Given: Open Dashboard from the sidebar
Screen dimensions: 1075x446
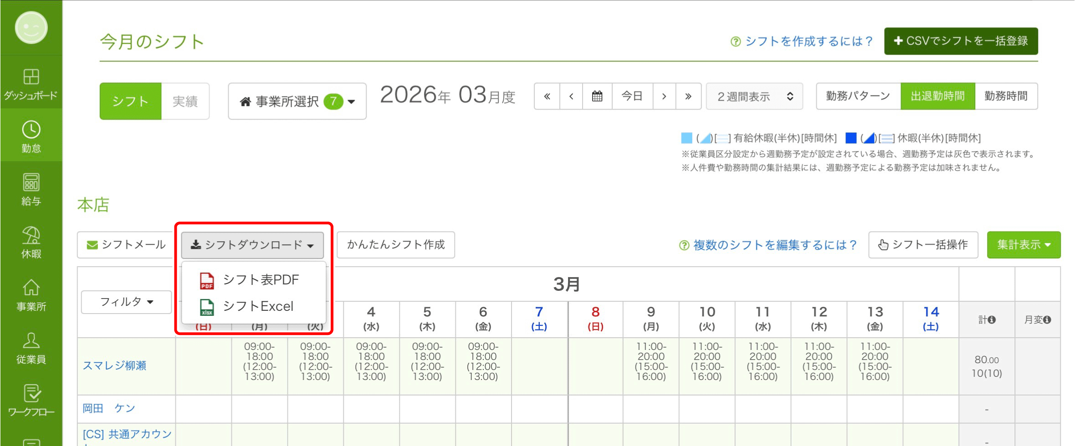Looking at the screenshot, I should point(31,84).
